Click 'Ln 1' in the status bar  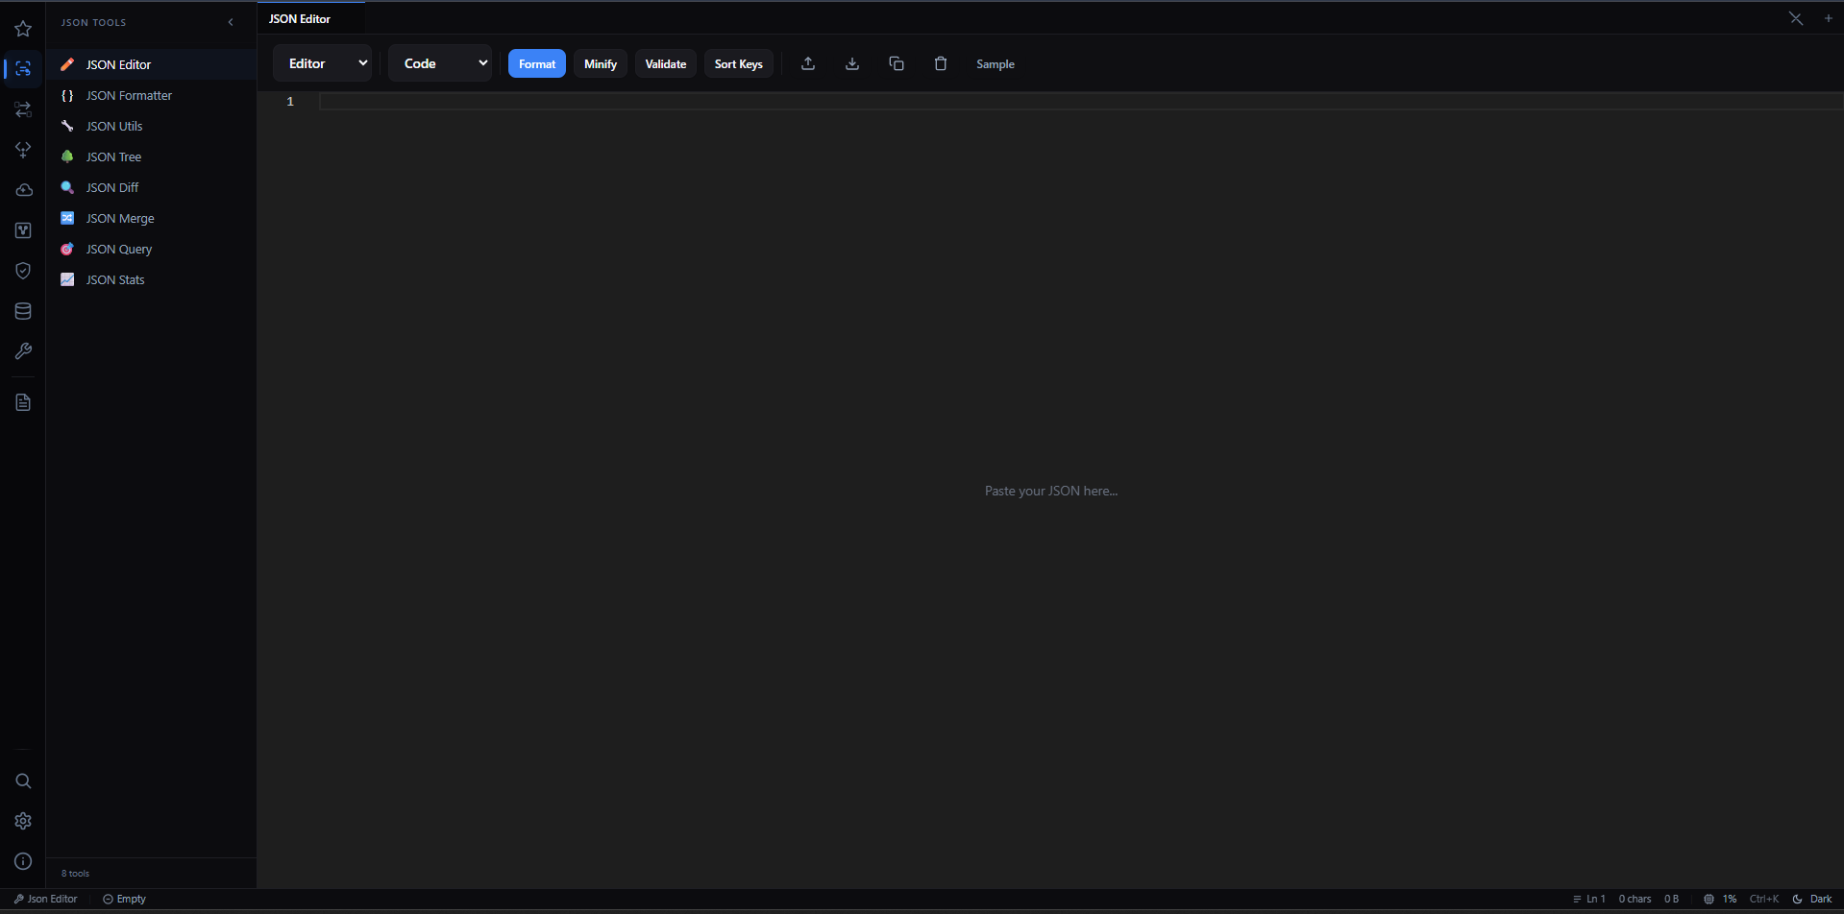click(1589, 899)
